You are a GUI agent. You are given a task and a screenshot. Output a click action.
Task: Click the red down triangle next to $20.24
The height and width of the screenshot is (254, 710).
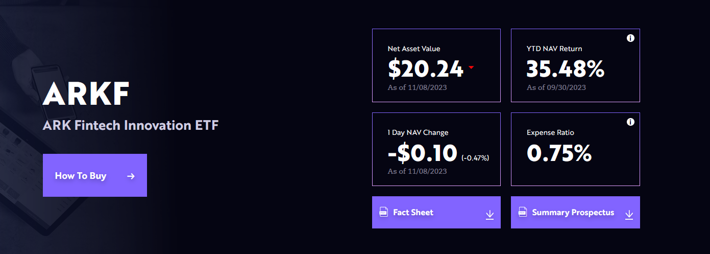pos(471,67)
